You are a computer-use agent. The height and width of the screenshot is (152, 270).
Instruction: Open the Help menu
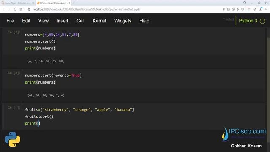tap(144, 21)
